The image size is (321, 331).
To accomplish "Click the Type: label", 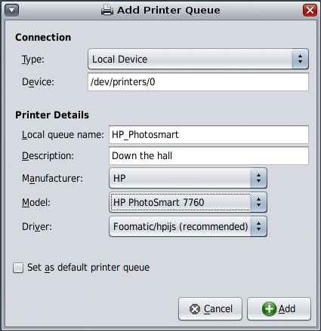I will click(33, 60).
